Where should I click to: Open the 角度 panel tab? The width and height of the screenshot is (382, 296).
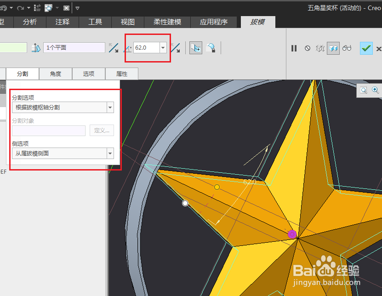[56, 74]
